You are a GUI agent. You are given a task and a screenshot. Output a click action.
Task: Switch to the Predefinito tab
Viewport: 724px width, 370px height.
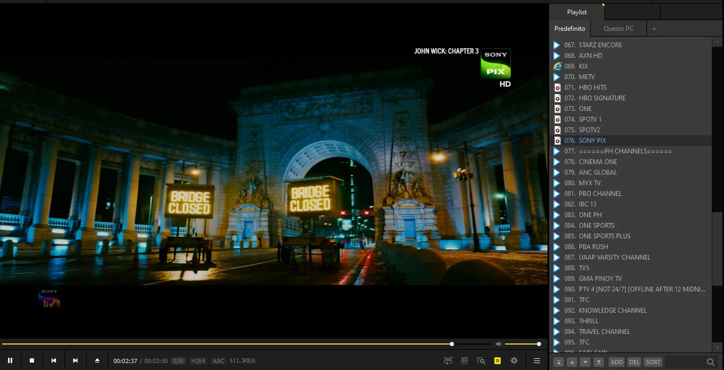pos(570,29)
